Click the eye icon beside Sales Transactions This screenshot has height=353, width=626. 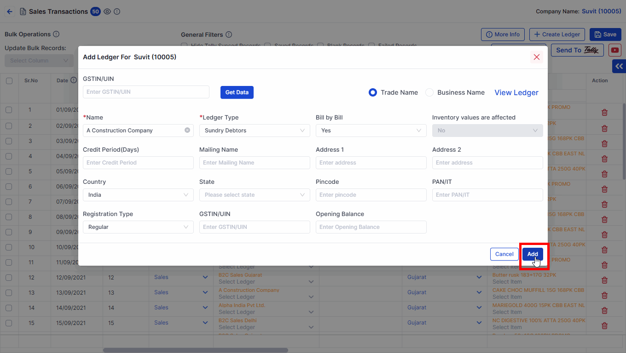tap(107, 11)
